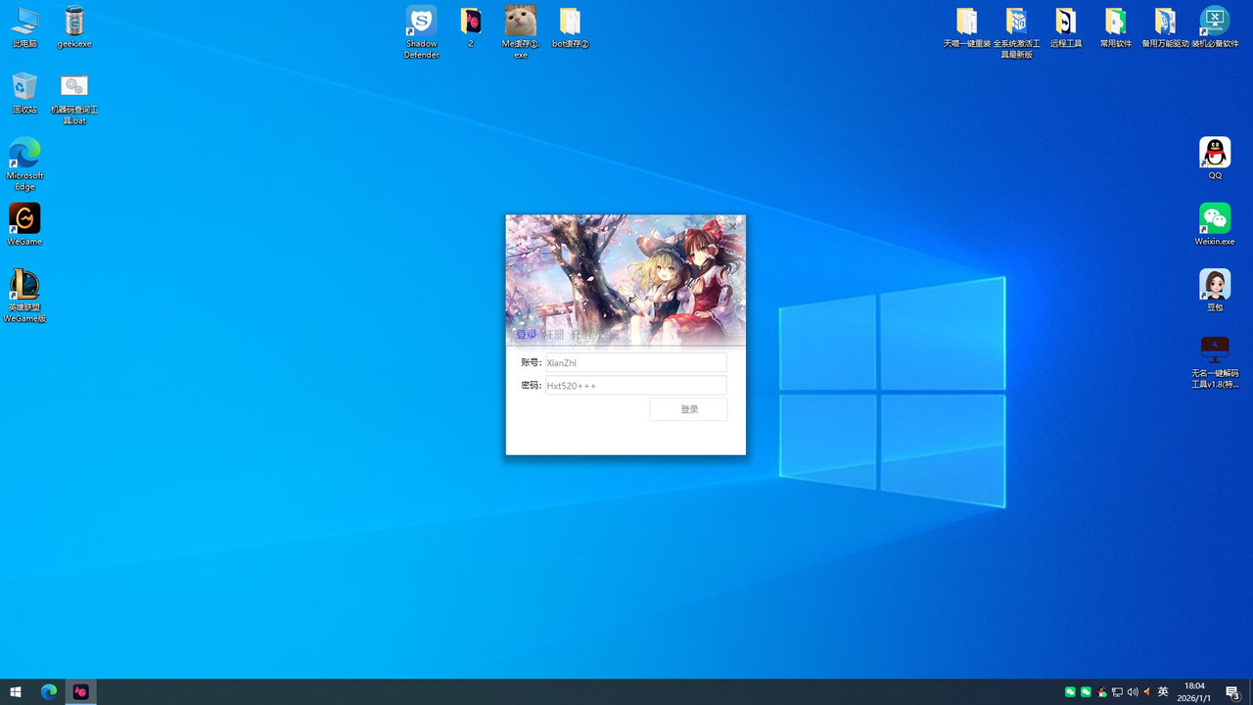This screenshot has width=1253, height=705.
Task: Select the desktop icon named 2
Action: point(471,27)
